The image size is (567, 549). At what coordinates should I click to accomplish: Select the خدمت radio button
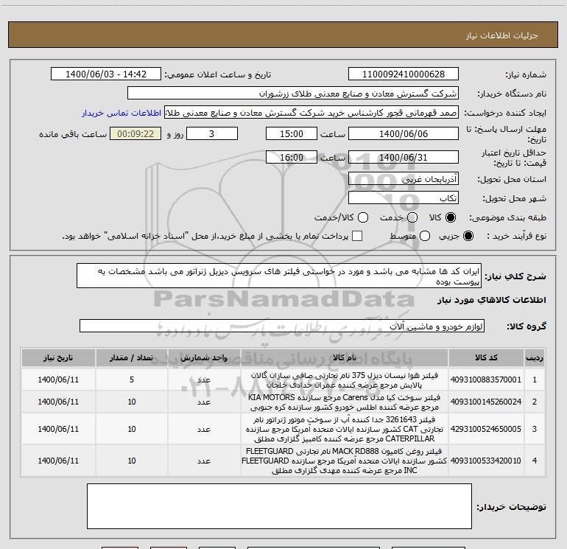(412, 217)
